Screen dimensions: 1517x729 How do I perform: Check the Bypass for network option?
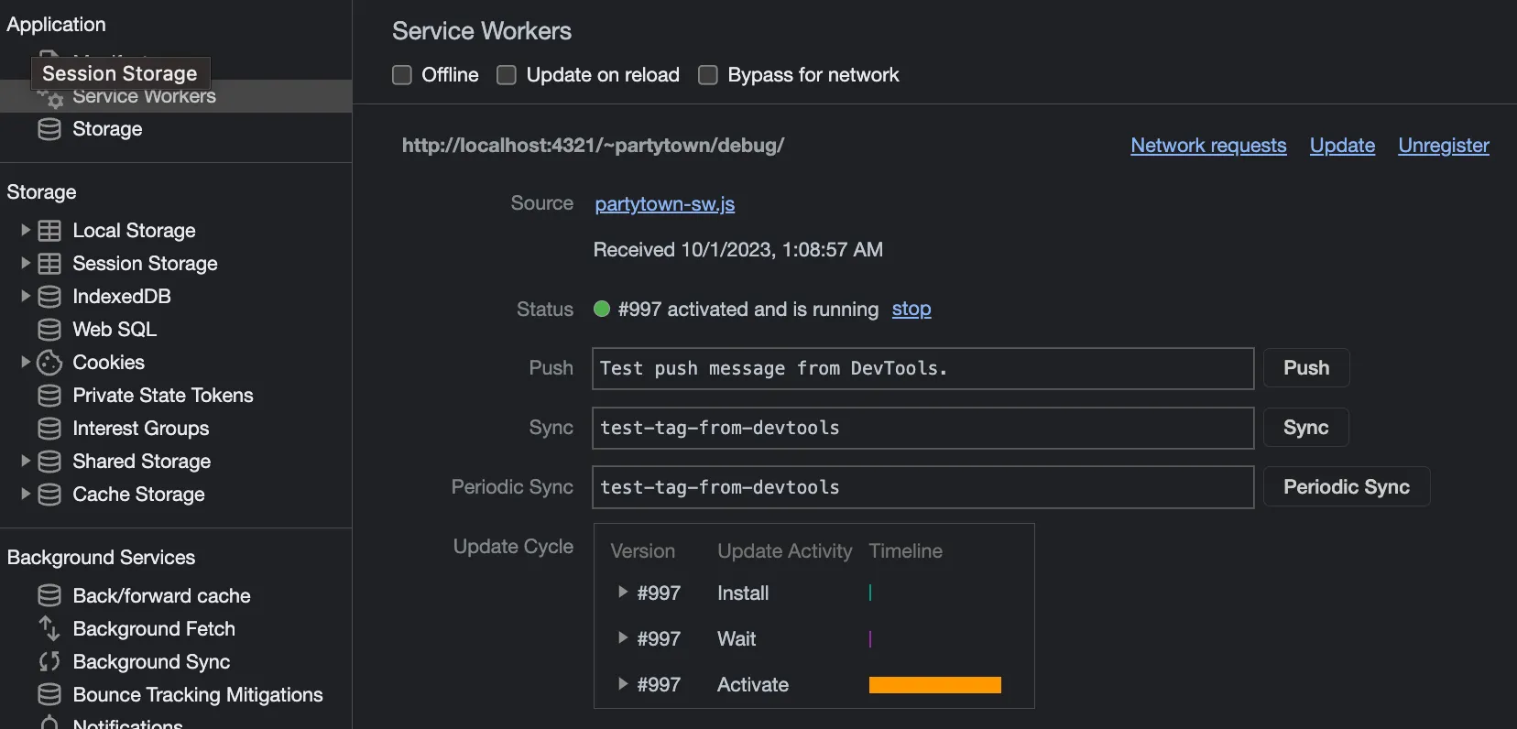[x=708, y=75]
